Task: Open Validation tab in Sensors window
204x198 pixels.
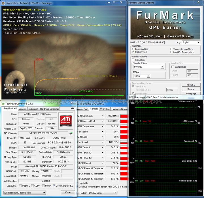Action: pyautogui.click(x=105, y=109)
